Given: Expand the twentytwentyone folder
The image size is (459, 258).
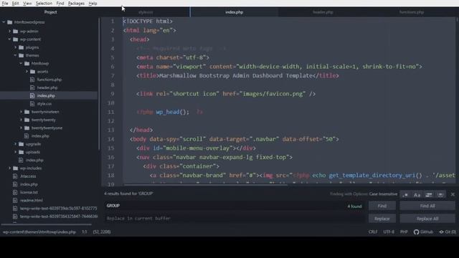Looking at the screenshot, I should (21, 128).
